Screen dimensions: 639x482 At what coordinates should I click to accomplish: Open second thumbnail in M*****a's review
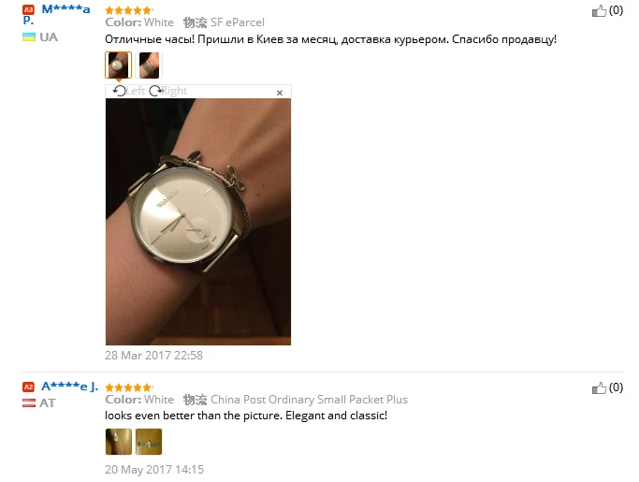pos(149,65)
